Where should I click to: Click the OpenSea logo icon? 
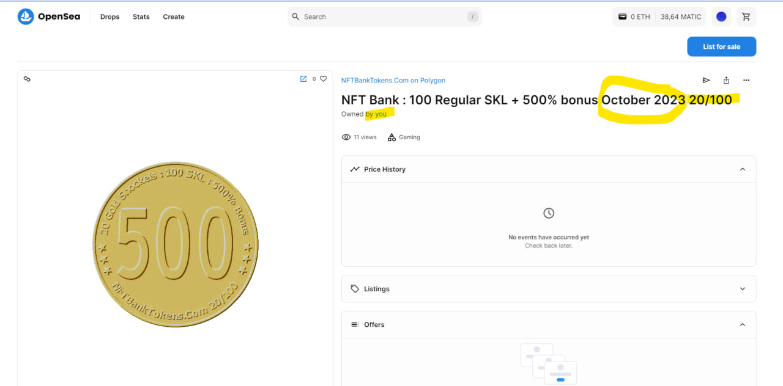(26, 16)
